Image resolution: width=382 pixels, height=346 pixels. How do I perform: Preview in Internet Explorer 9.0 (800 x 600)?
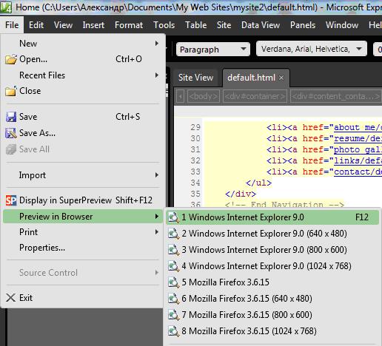coord(272,250)
